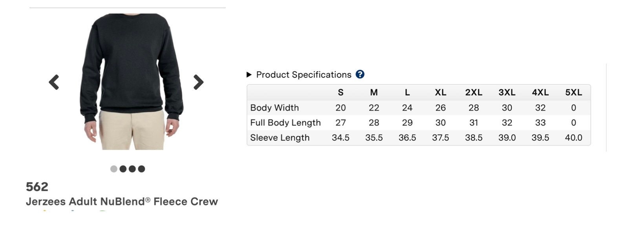Select third image carousel dot
626x227 pixels.
(132, 169)
